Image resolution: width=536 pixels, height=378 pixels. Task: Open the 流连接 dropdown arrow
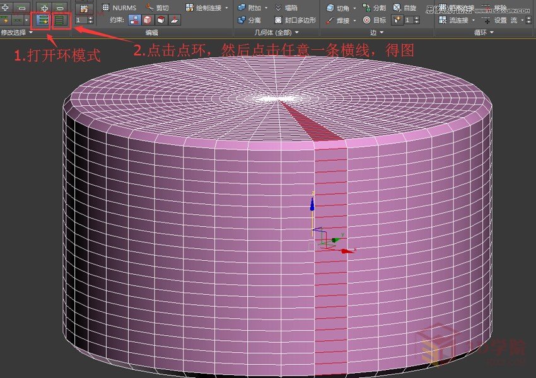pyautogui.click(x=474, y=20)
